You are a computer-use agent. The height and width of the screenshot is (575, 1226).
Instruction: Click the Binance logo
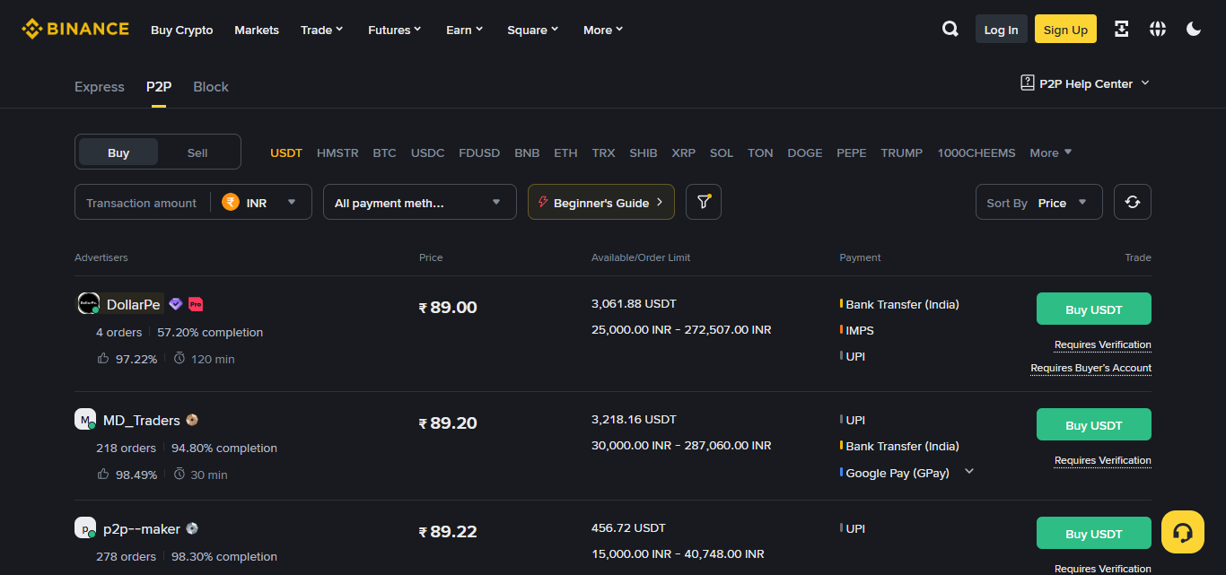tap(75, 29)
